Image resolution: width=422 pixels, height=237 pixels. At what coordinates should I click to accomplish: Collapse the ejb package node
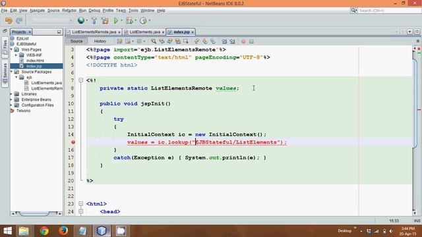coord(16,78)
